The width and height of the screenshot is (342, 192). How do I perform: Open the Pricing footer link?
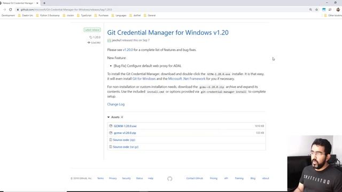[214, 178]
